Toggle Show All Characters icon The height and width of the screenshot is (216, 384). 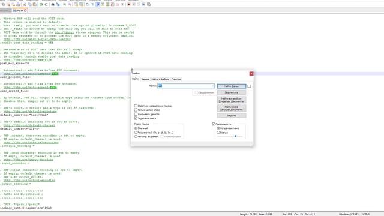pyautogui.click(x=92, y=4)
